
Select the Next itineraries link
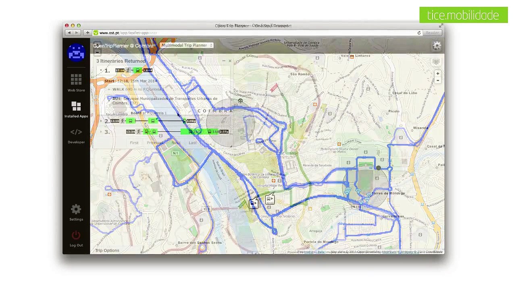(176, 143)
